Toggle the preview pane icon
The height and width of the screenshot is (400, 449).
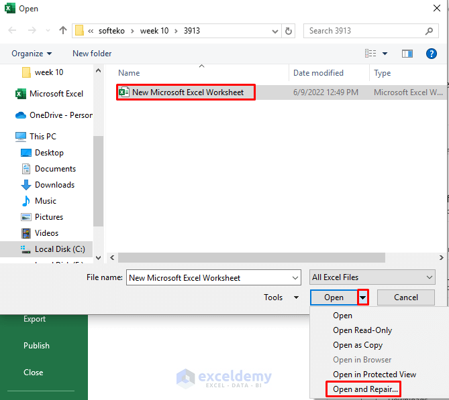click(407, 54)
